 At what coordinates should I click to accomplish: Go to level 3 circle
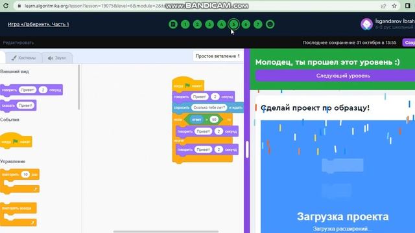pos(209,25)
